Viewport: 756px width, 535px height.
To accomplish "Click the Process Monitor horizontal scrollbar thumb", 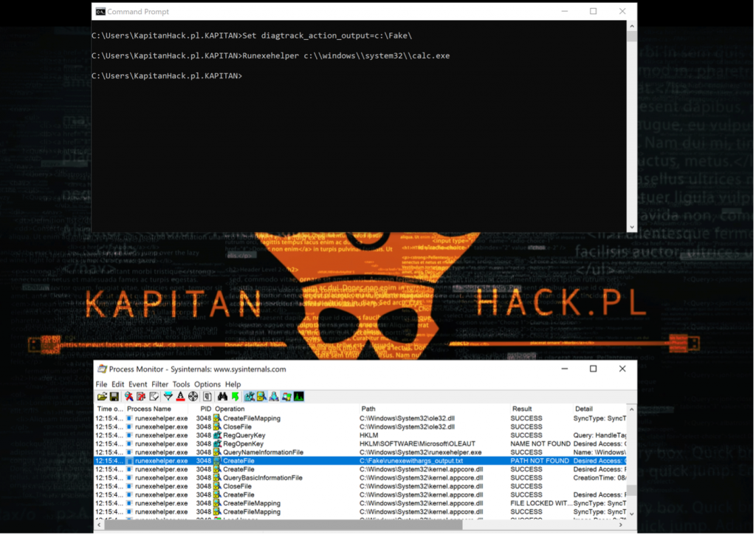I will pos(283,525).
